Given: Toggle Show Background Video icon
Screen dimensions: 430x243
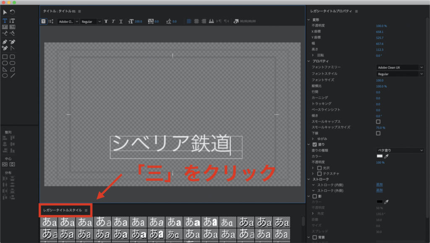Looking at the screenshot, I should [236, 21].
